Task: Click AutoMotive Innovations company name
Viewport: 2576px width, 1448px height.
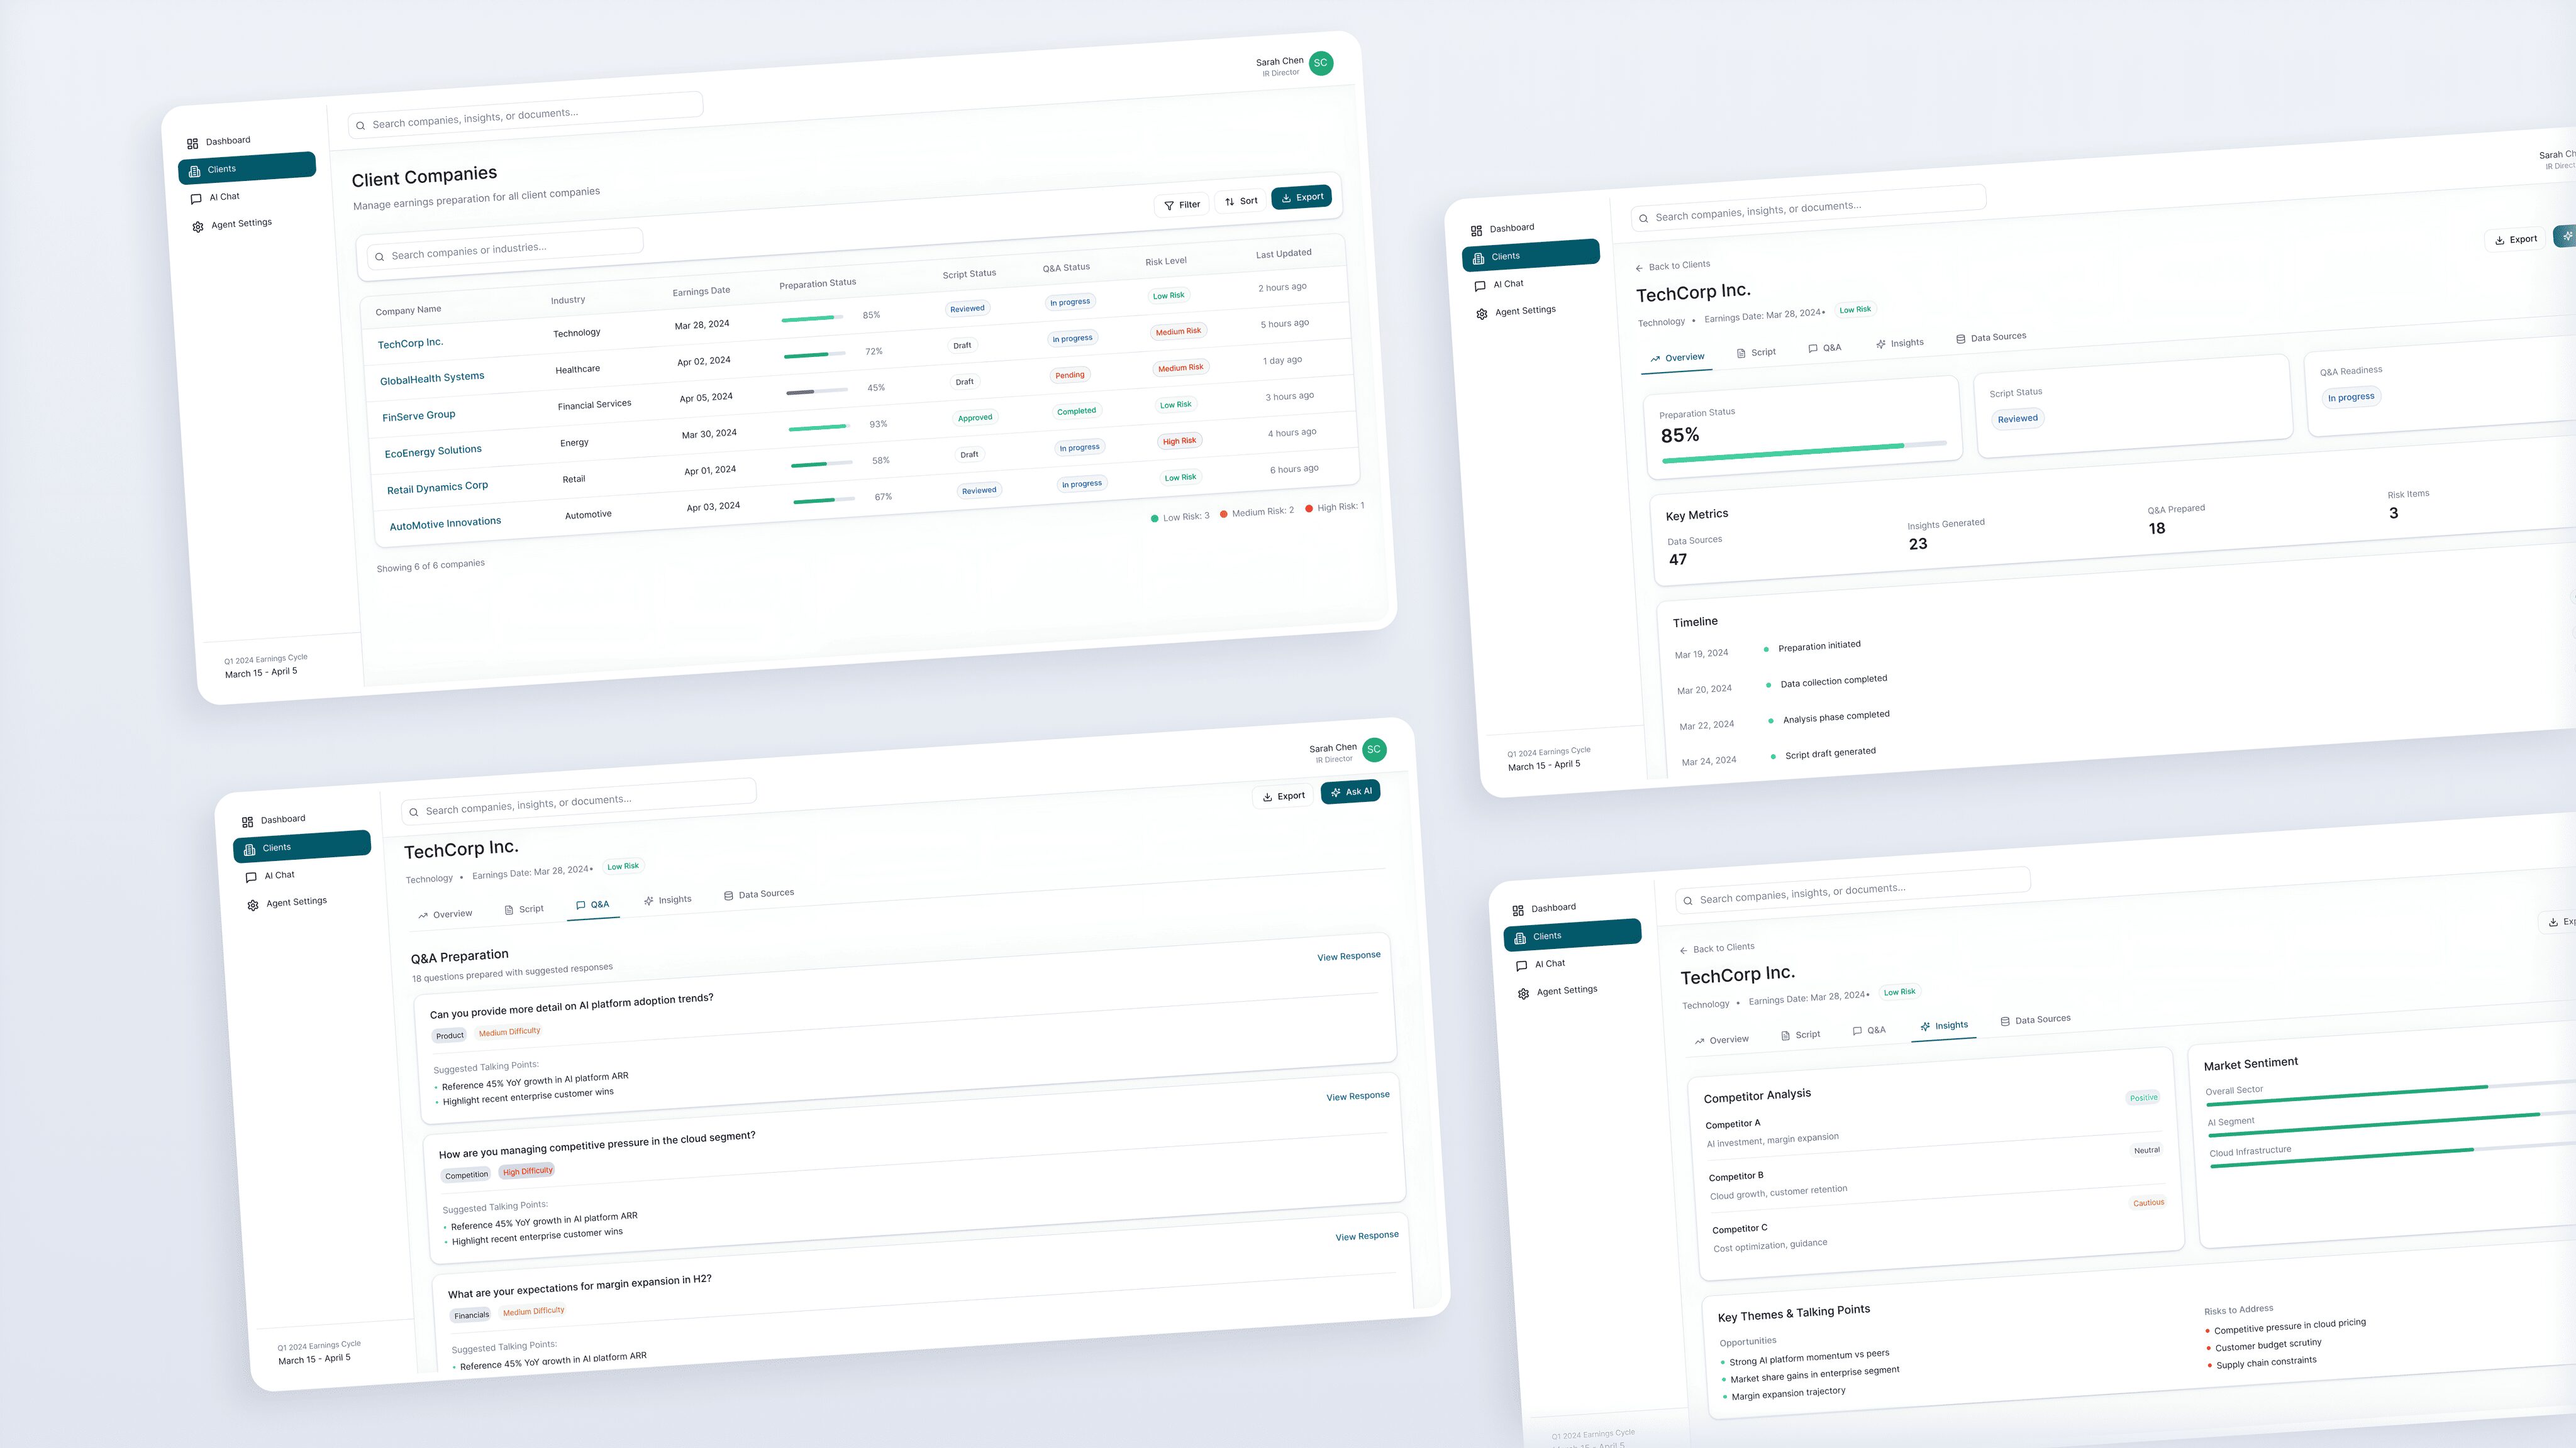Action: pos(445,523)
